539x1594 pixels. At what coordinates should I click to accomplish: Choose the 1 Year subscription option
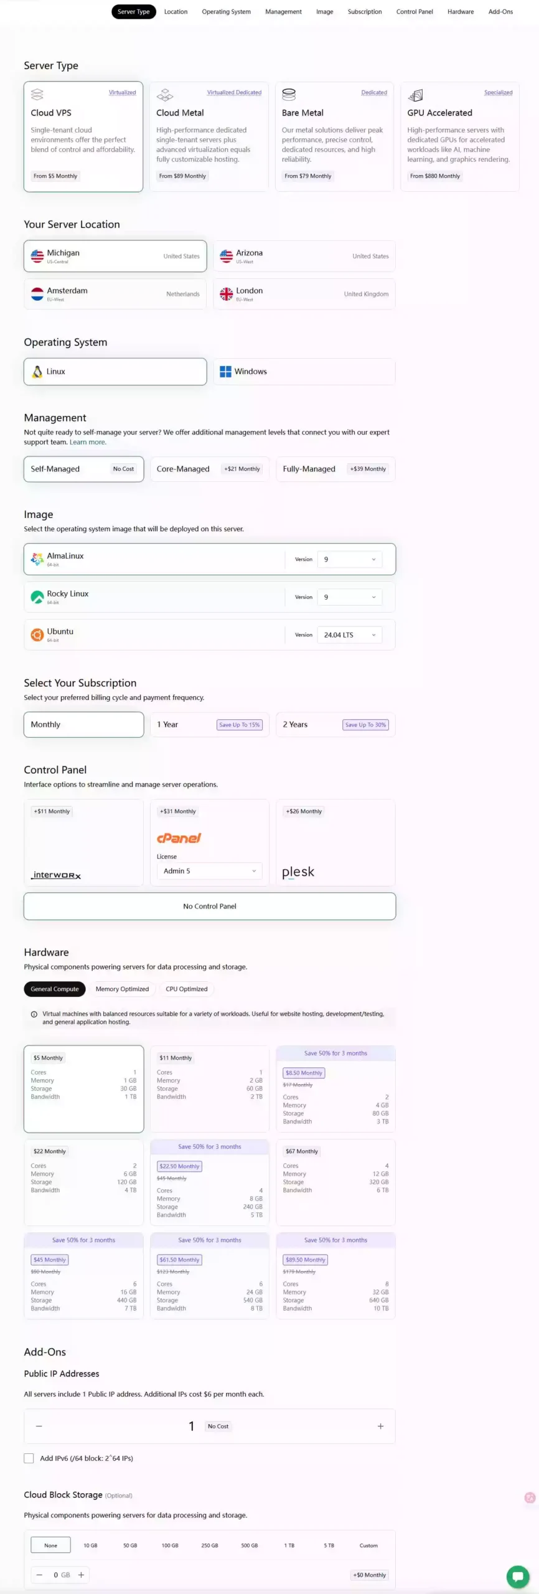(x=209, y=725)
